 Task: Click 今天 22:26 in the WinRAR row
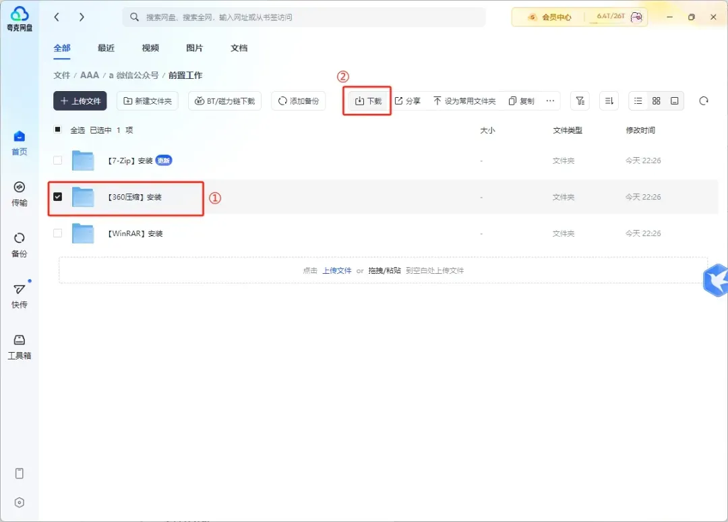pos(643,233)
